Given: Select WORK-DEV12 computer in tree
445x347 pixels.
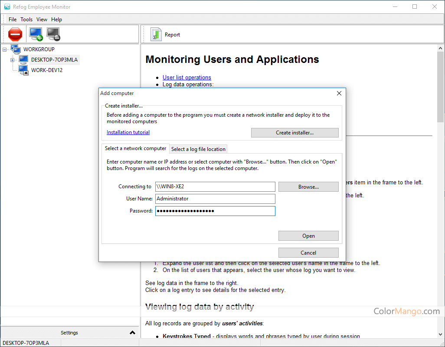Looking at the screenshot, I should point(47,70).
